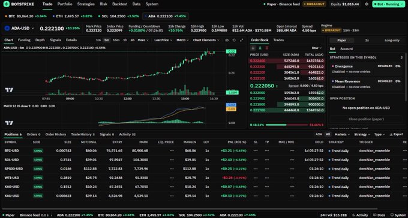Open the Chart Elements dropdown

click(206, 40)
